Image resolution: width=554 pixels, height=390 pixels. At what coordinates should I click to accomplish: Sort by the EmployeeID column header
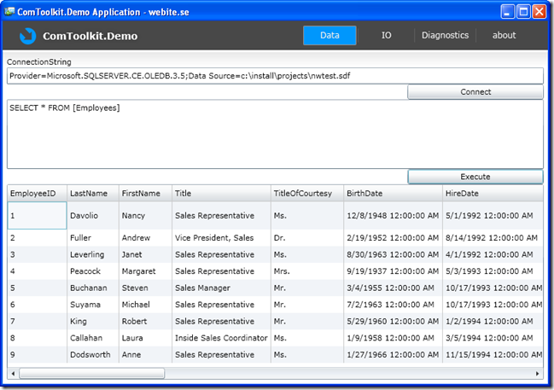pyautogui.click(x=37, y=194)
